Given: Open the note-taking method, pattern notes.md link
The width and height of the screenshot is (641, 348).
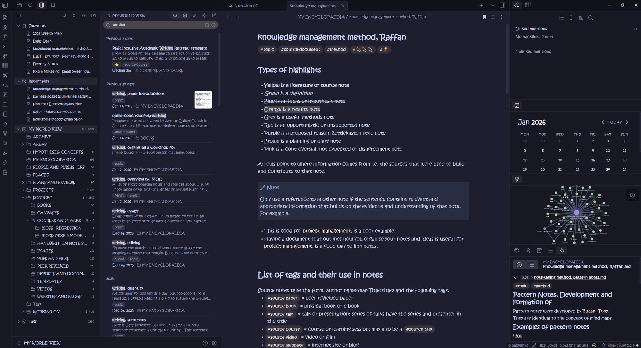Looking at the screenshot, I should (x=570, y=278).
